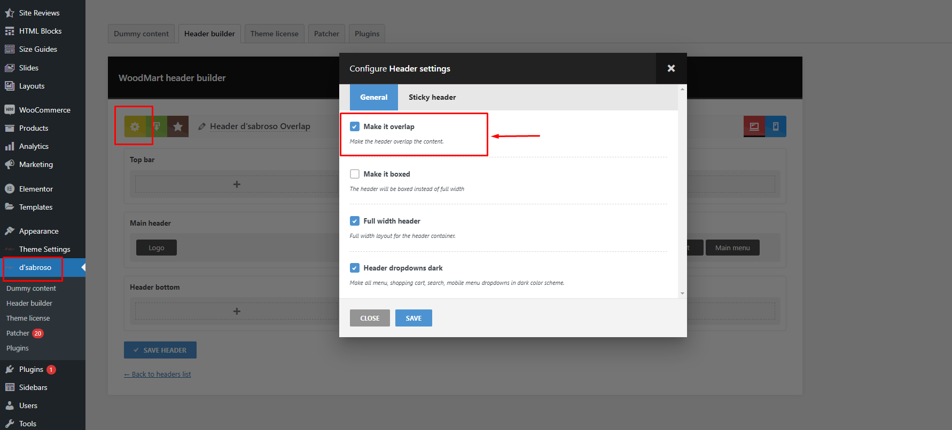Edit Header d'sabroso Overlap name field
Image resolution: width=952 pixels, height=430 pixels.
click(260, 126)
